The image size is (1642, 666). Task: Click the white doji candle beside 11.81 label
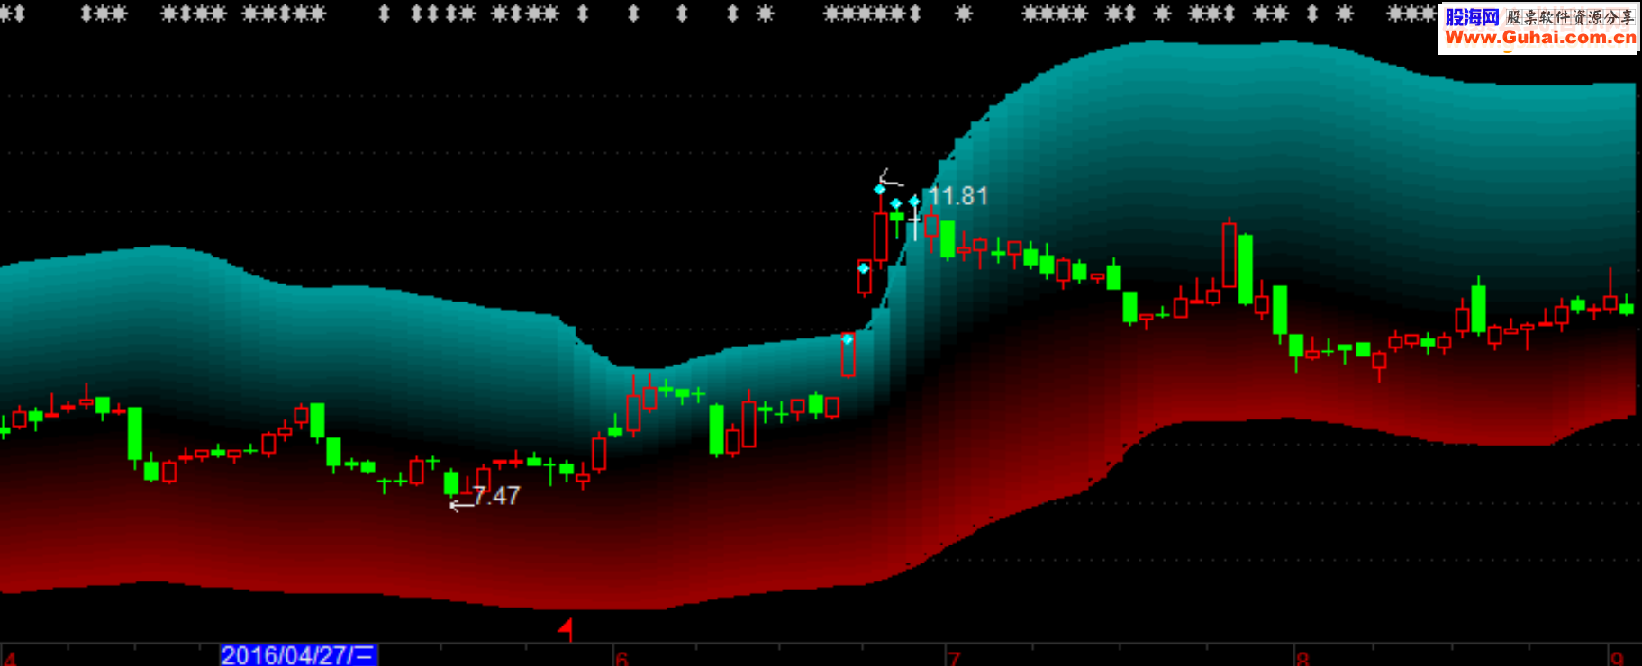tap(915, 219)
